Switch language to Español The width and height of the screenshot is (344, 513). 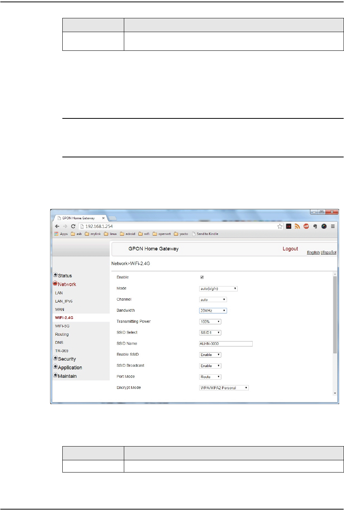[x=329, y=252]
